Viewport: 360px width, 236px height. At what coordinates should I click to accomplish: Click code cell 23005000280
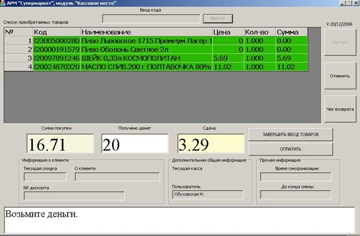pos(57,41)
